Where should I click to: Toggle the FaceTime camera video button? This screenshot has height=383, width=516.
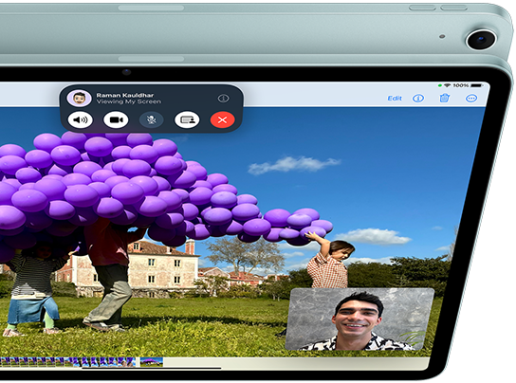(x=116, y=119)
